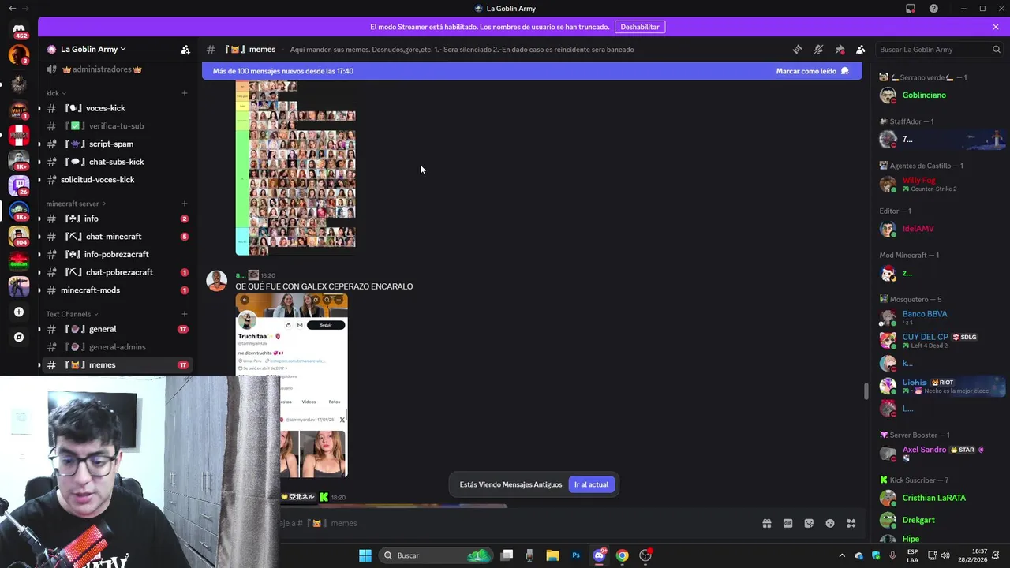Create channel in minecraft server category
The width and height of the screenshot is (1010, 568).
click(185, 204)
